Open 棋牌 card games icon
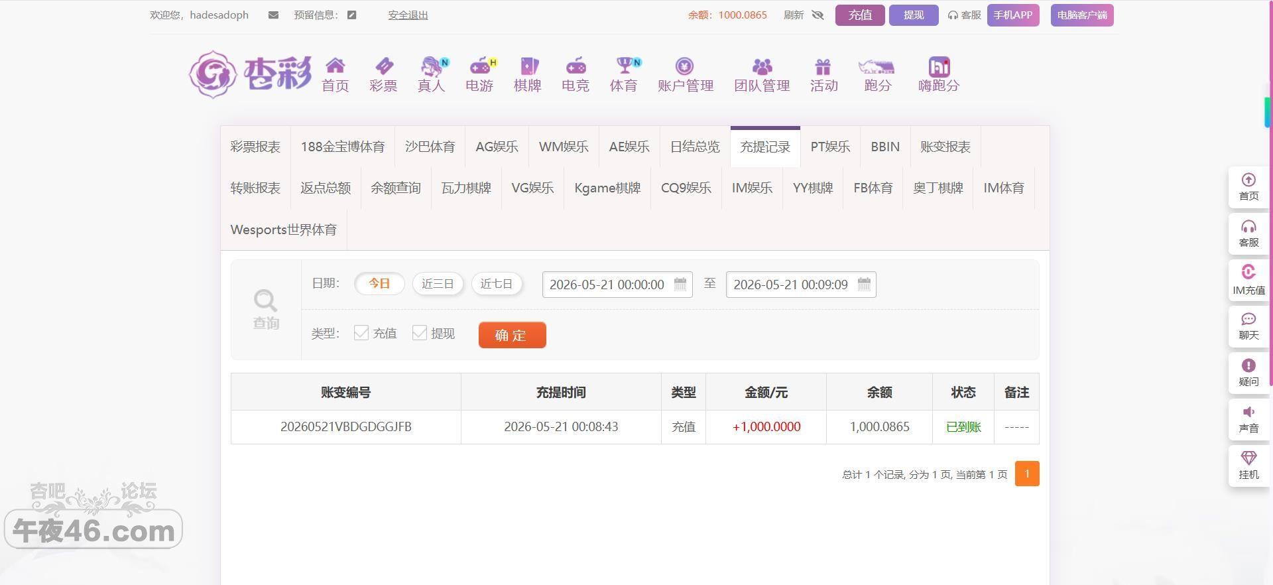 (529, 66)
